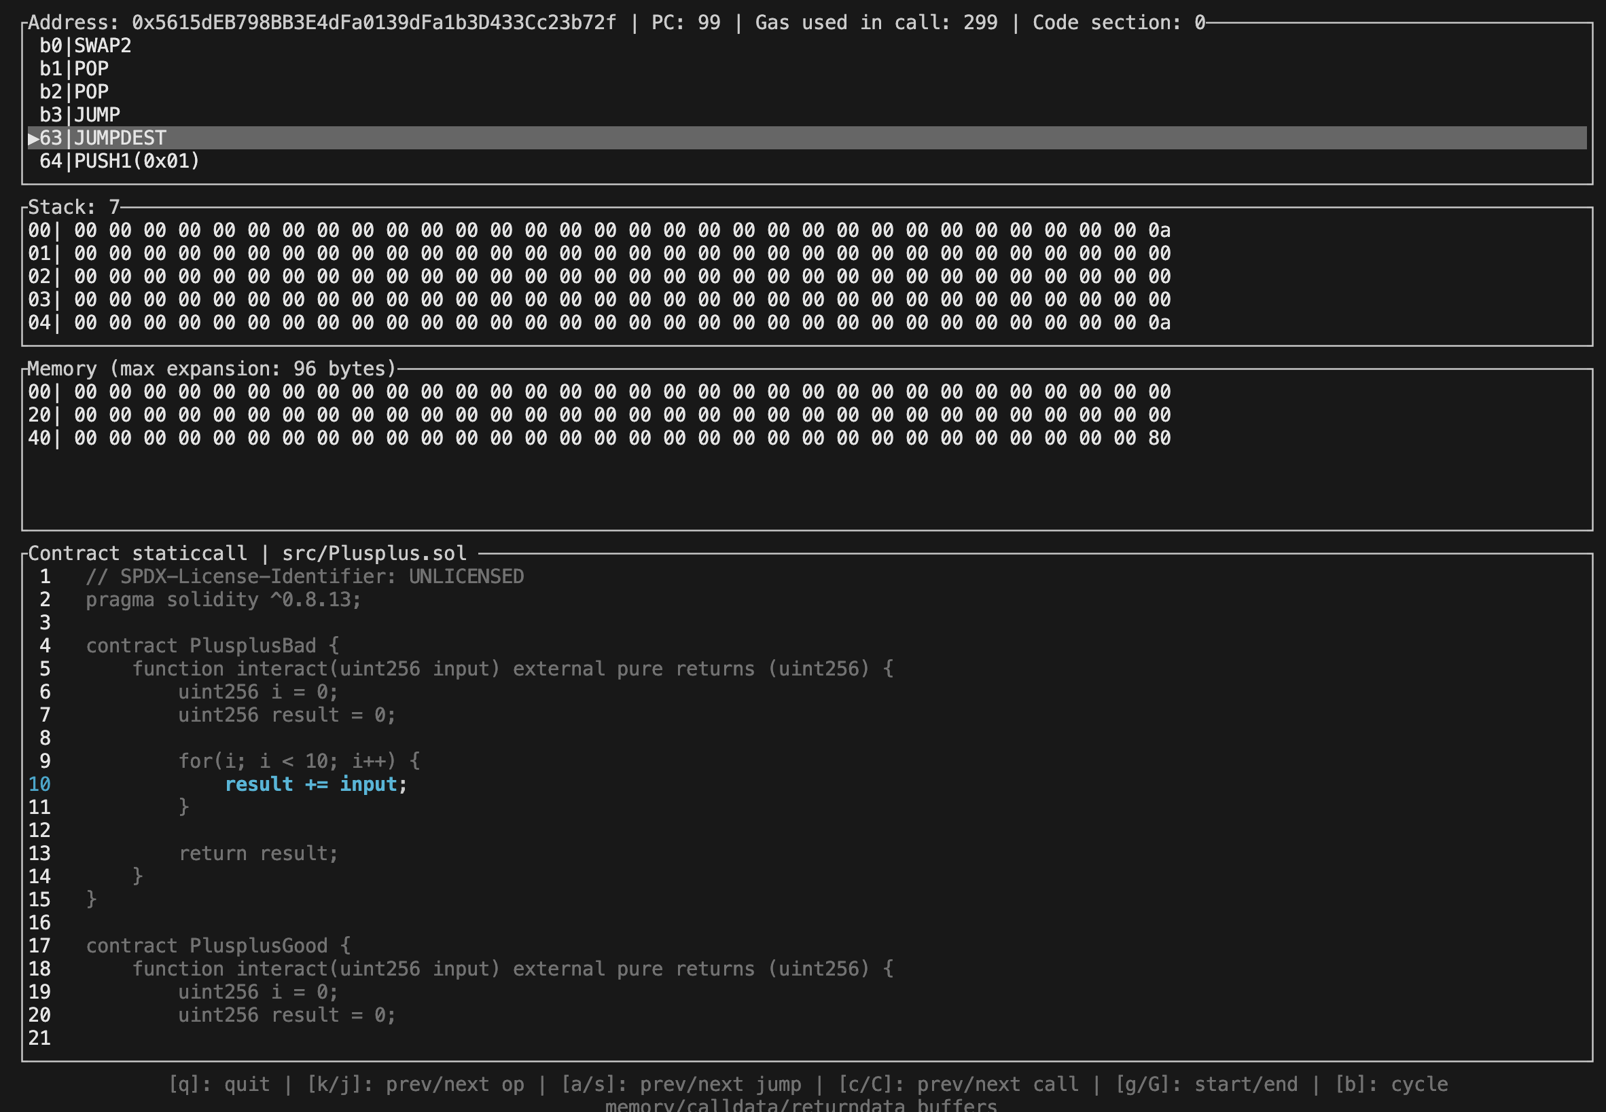Select memory row 40 ending in 80
This screenshot has width=1606, height=1112.
(599, 439)
